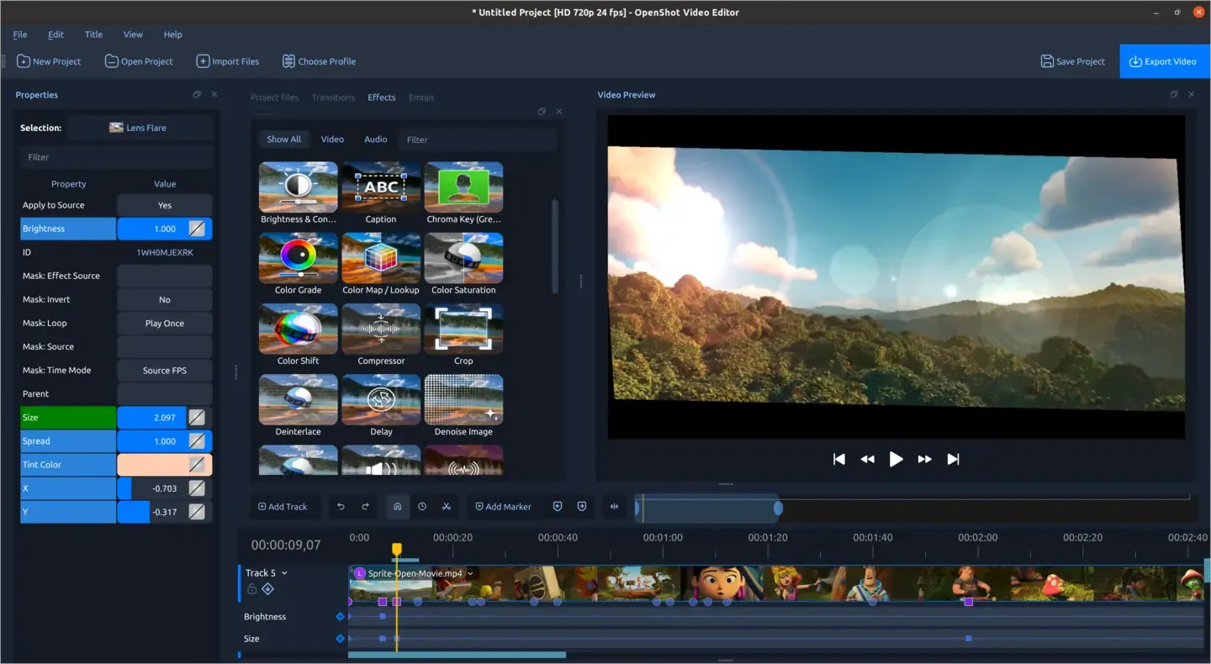This screenshot has height=664, width=1211.
Task: Open the curve icon for Size property
Action: coord(197,418)
